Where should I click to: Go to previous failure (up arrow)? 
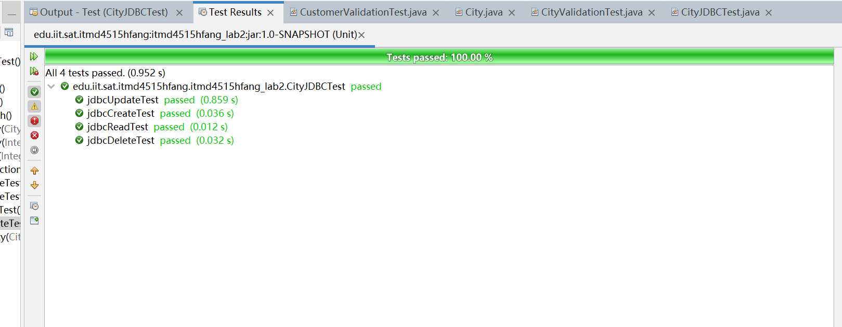pos(34,171)
